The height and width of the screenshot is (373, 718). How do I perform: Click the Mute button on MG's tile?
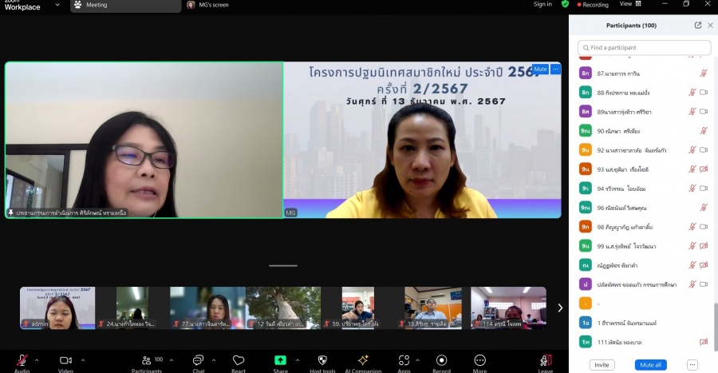[x=540, y=69]
